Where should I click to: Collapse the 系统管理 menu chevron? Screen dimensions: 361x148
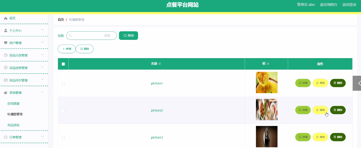click(42, 92)
